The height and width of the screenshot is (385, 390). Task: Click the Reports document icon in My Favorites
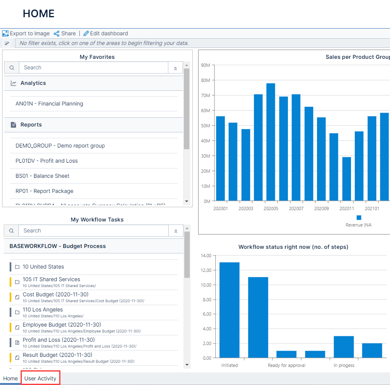pos(13,124)
